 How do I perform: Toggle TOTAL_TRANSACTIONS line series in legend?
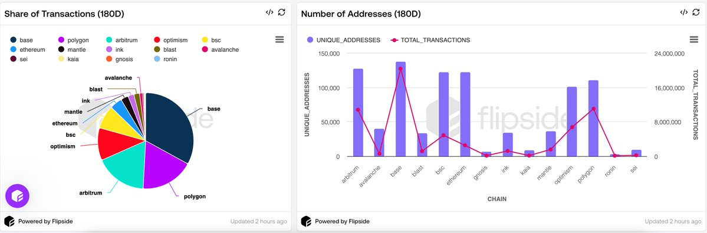click(x=430, y=40)
